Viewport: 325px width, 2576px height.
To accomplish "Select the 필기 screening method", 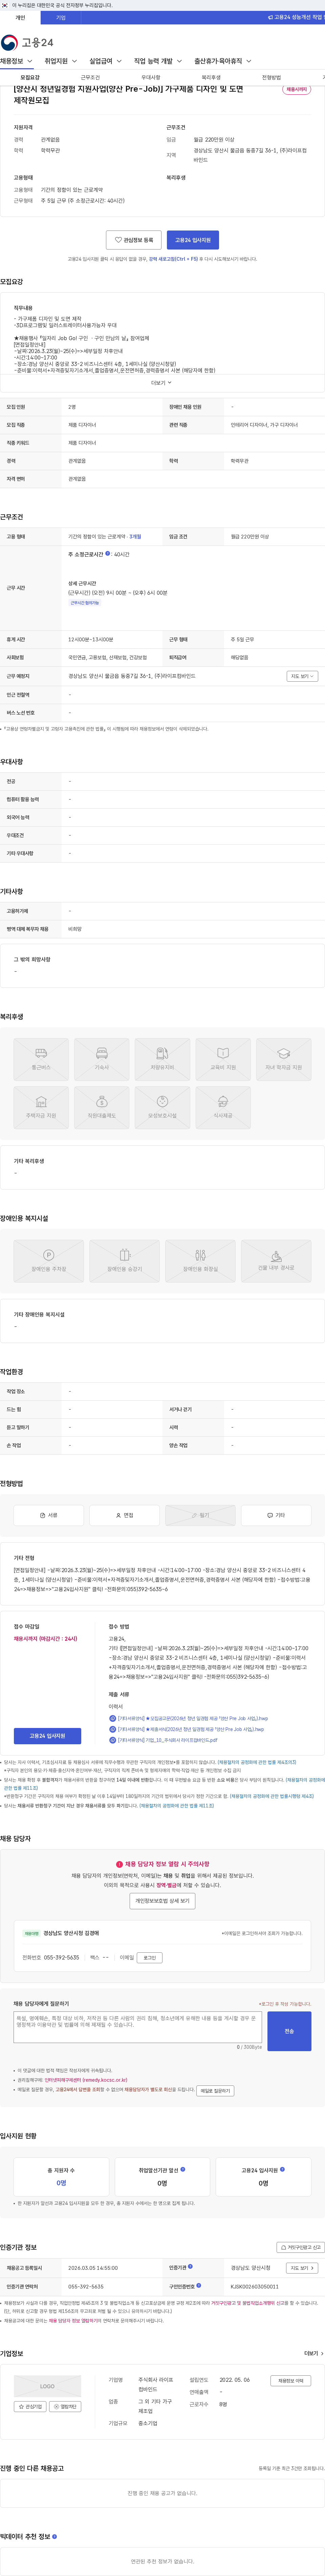I will click(x=200, y=1515).
